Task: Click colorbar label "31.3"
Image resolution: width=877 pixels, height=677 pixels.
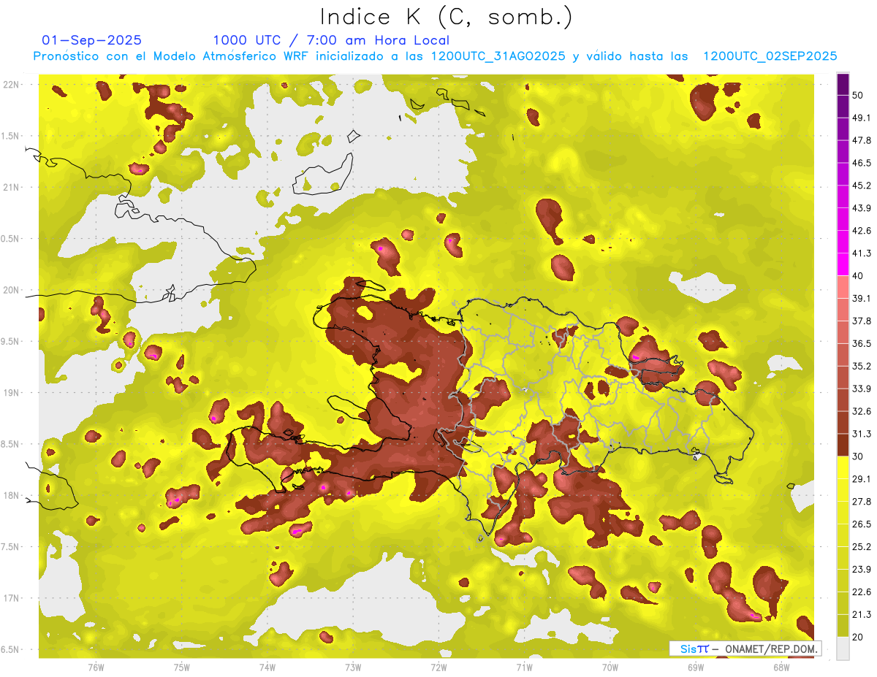Action: tap(861, 434)
